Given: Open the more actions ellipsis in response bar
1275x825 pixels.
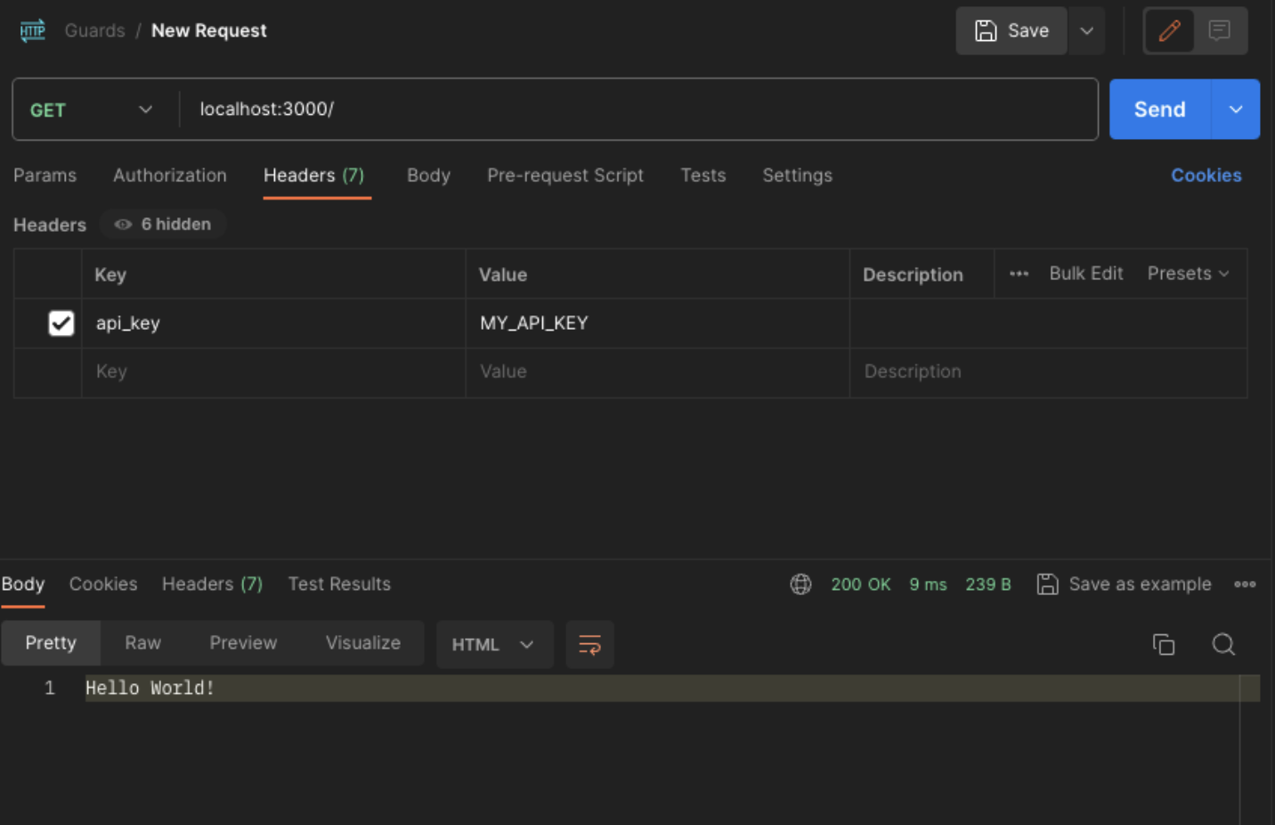Looking at the screenshot, I should click(x=1245, y=584).
